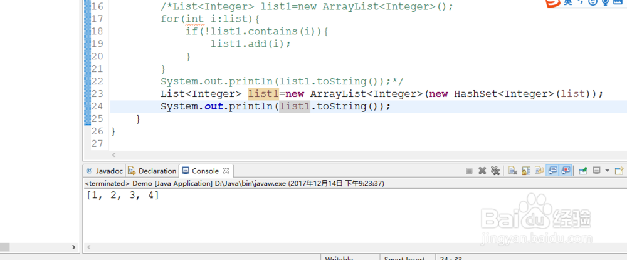The image size is (627, 260).
Task: Toggle Scroll Lock in the Console
Action: pos(526,171)
